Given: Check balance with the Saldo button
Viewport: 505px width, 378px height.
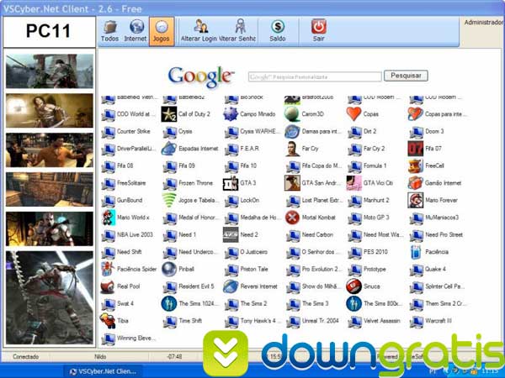Looking at the screenshot, I should click(x=278, y=32).
